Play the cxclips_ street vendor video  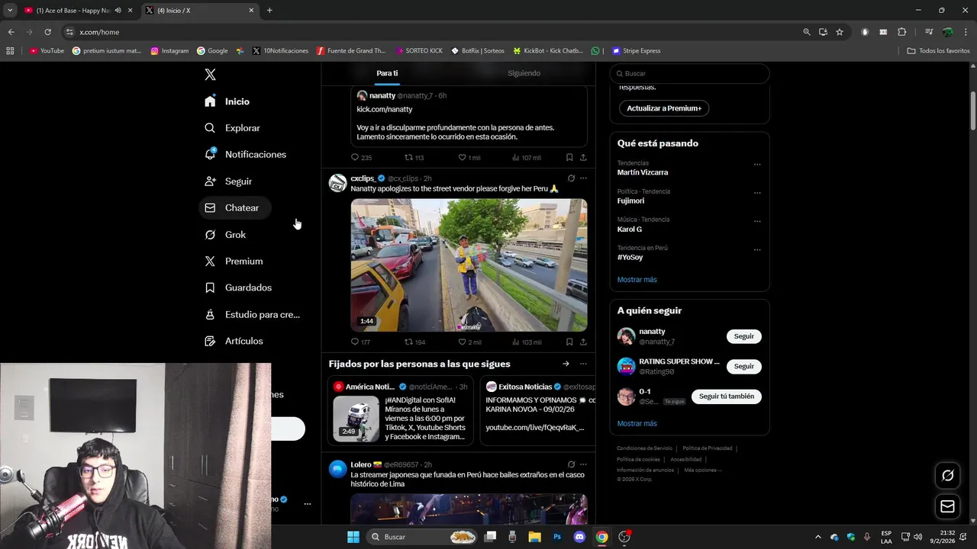click(469, 265)
